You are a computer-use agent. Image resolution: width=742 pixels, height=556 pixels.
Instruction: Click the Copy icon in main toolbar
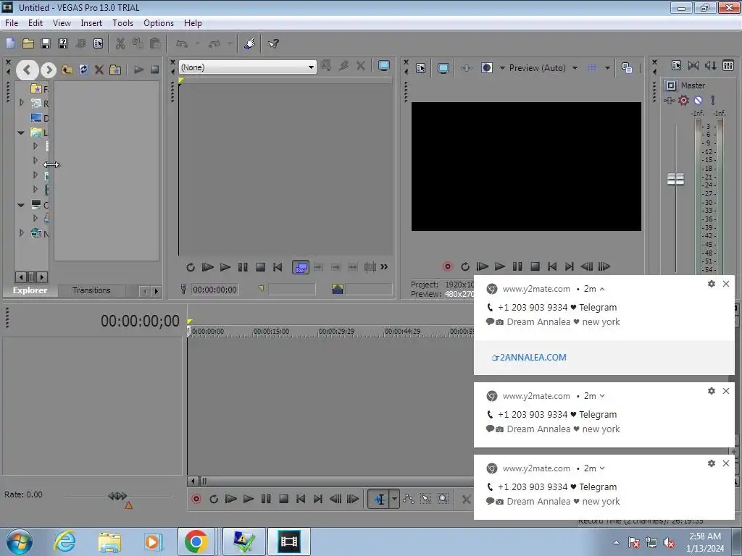[138, 43]
